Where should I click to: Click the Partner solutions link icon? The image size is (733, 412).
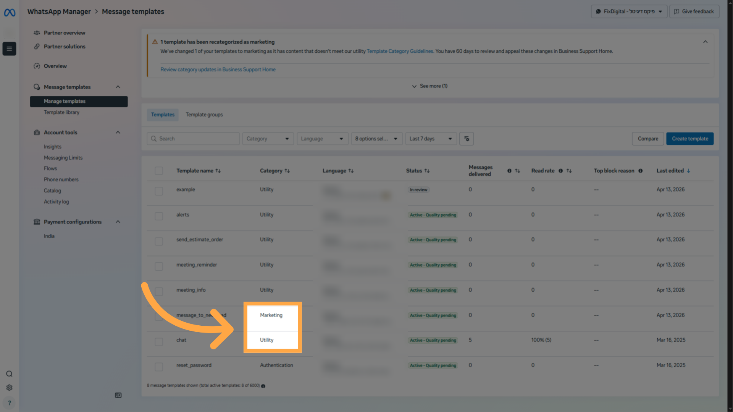[x=37, y=47]
